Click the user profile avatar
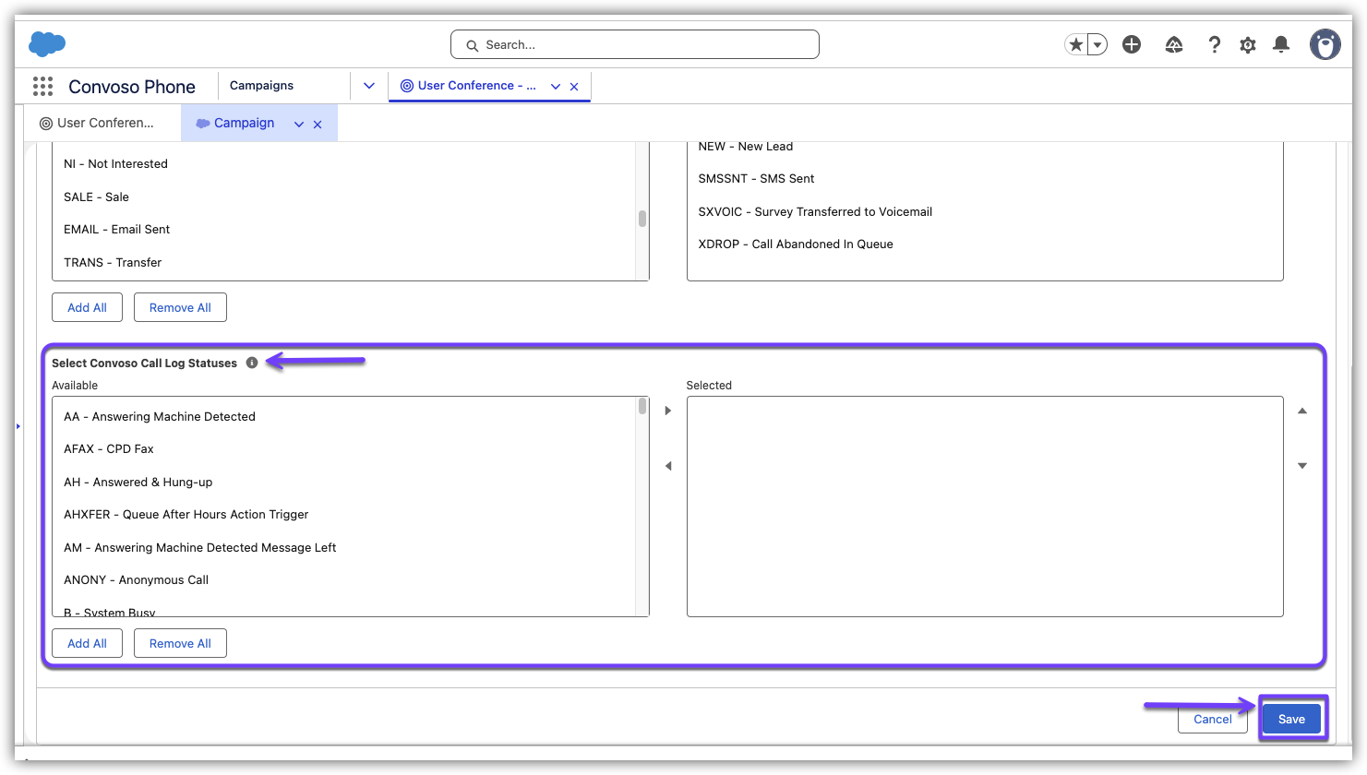Viewport: 1367px width, 775px height. click(x=1325, y=44)
